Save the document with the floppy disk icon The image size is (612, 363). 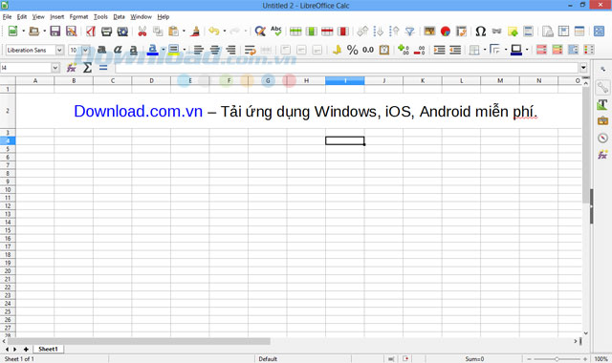tap(55, 32)
